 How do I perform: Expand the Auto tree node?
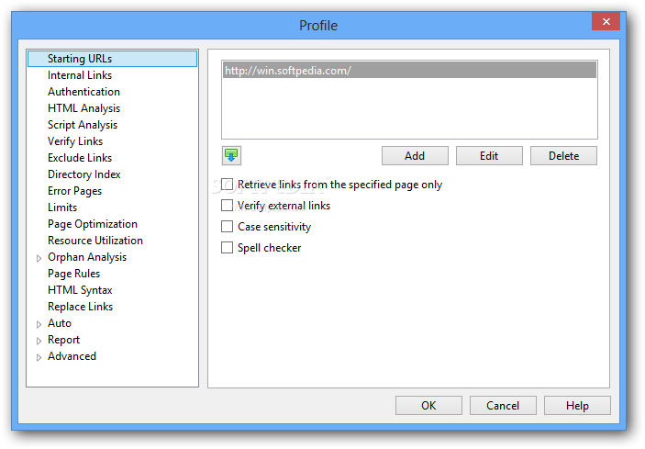[x=39, y=324]
